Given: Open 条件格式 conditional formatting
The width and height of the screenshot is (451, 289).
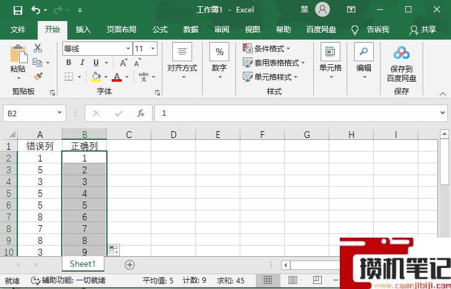Looking at the screenshot, I should pyautogui.click(x=266, y=48).
